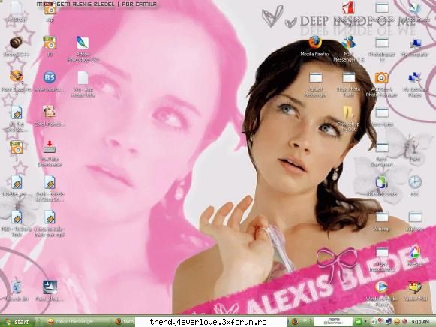Screen dimensions: 436x327
Task: Launch the Nero StartSmart shortcut
Action: (382, 148)
